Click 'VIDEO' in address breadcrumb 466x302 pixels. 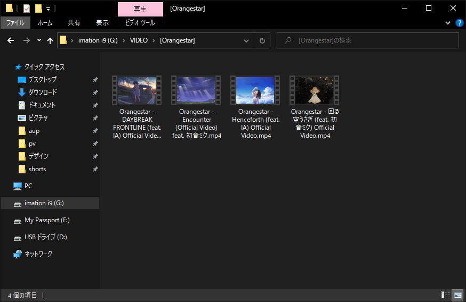pyautogui.click(x=139, y=40)
